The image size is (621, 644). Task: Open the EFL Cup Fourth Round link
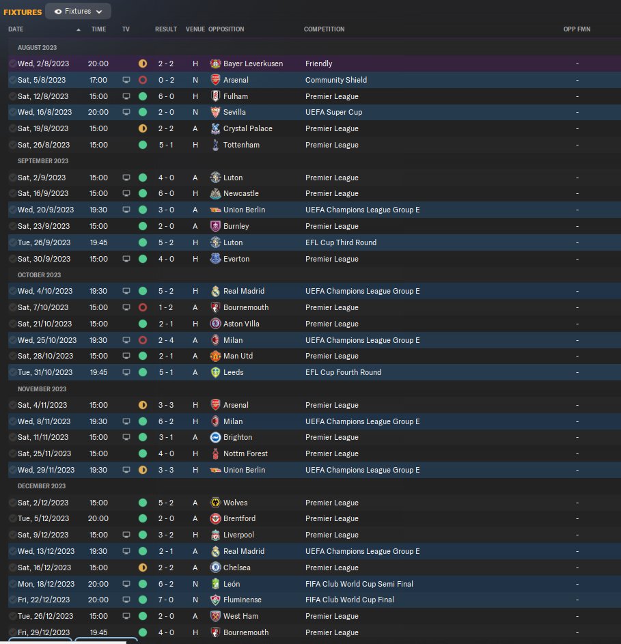[x=343, y=372]
